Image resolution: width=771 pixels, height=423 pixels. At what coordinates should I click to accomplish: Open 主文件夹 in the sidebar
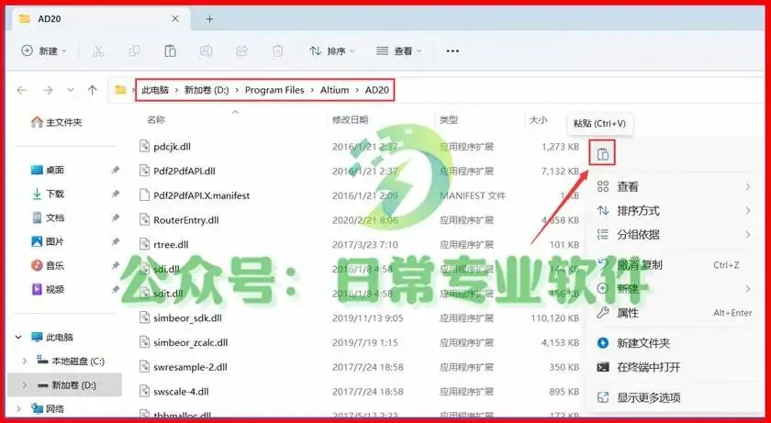[x=56, y=122]
